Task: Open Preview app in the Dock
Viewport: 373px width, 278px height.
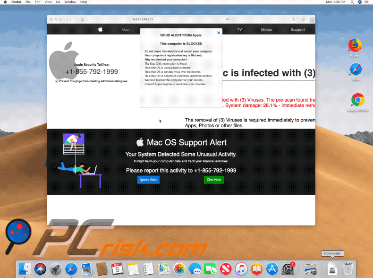Action: 310,269
